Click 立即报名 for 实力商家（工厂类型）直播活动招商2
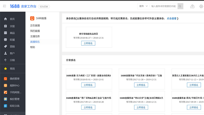Screen dimensions: 204x115 coord(88,85)
